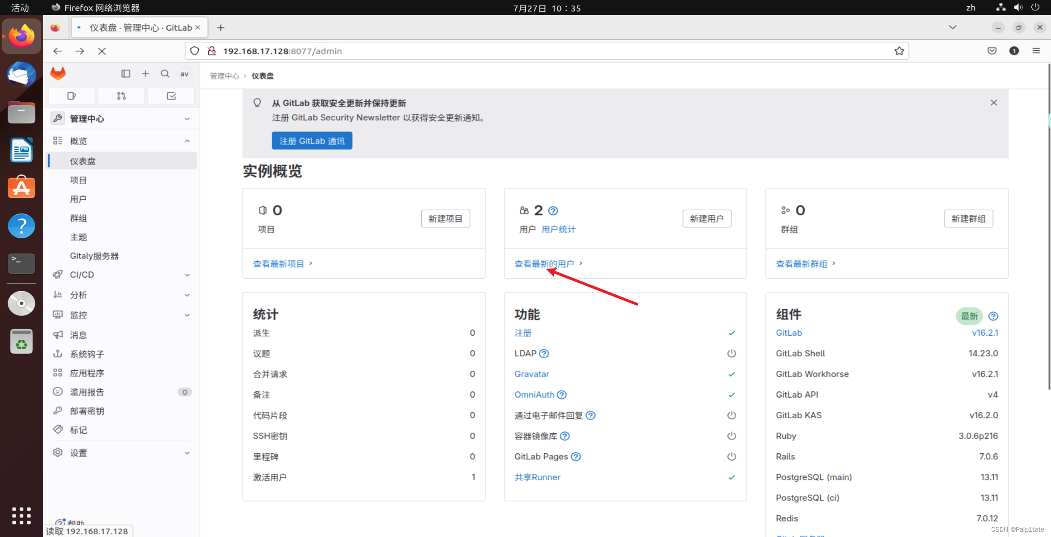This screenshot has width=1051, height=537.
Task: Bookmark this page with star icon
Action: 899,51
